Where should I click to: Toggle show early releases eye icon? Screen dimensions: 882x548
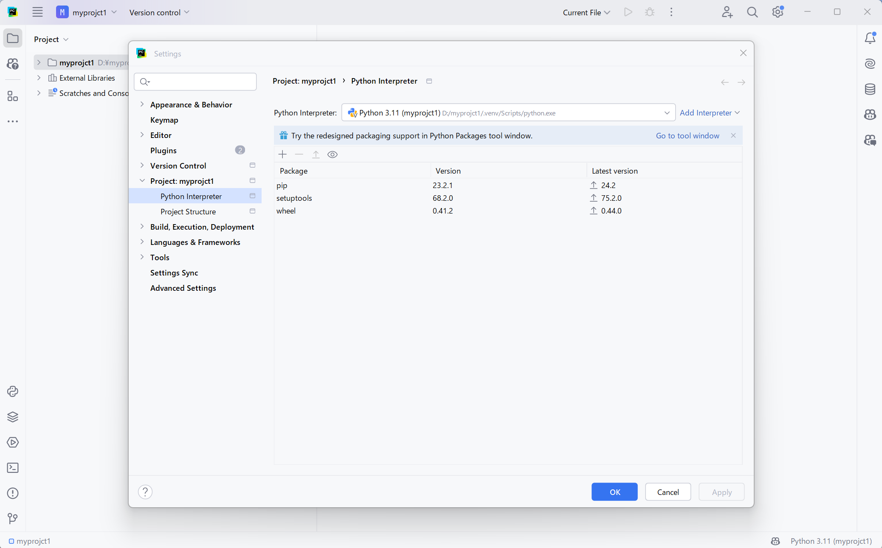pos(333,155)
